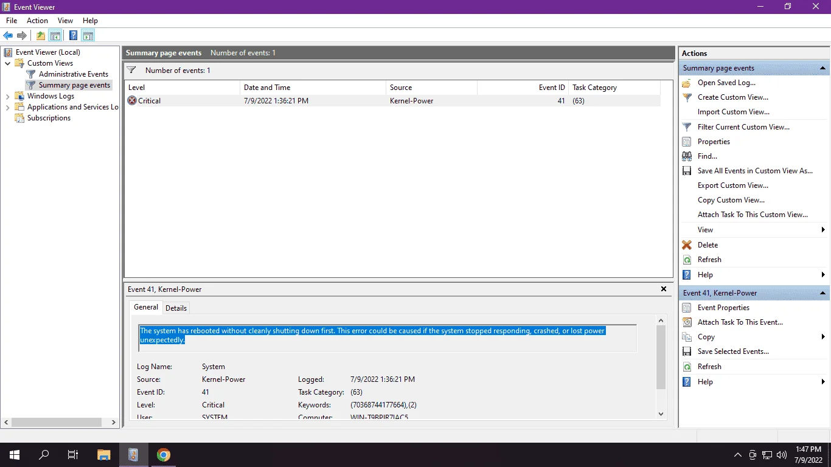Click the event description text box

pyautogui.click(x=388, y=338)
